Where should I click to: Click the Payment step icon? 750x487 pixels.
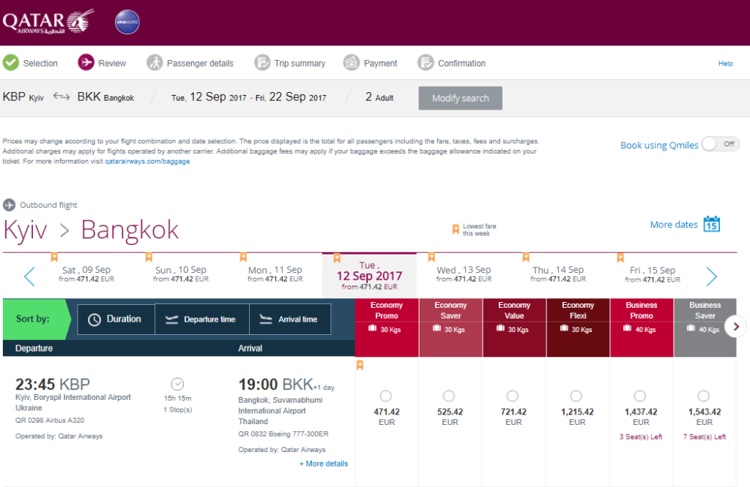[351, 63]
